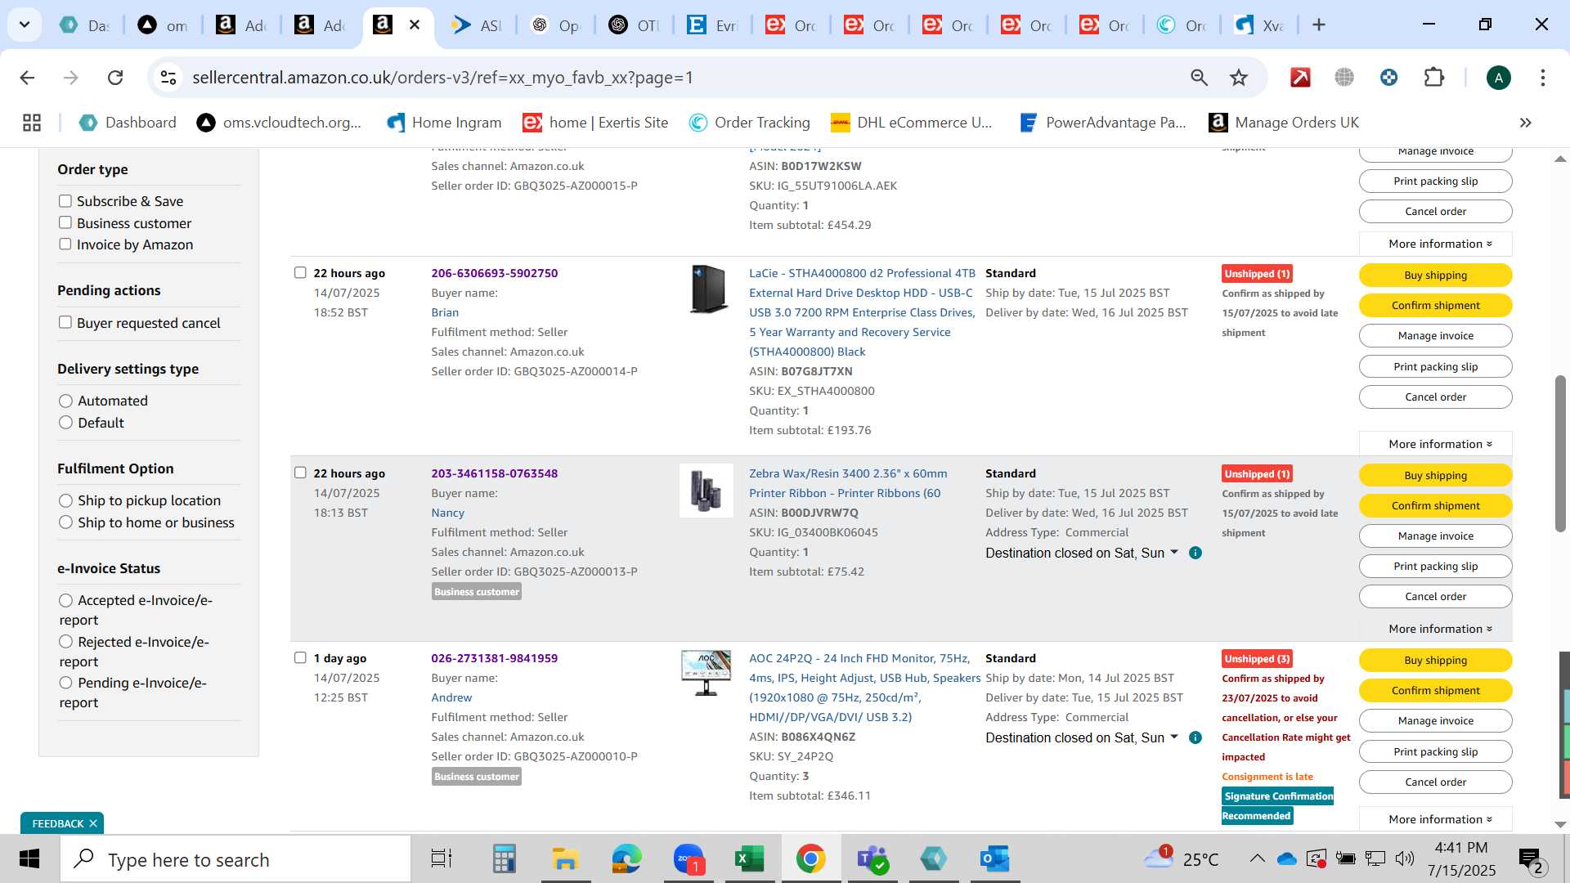Open the Chrome three-dot menu
The height and width of the screenshot is (883, 1570).
pos(1542,78)
